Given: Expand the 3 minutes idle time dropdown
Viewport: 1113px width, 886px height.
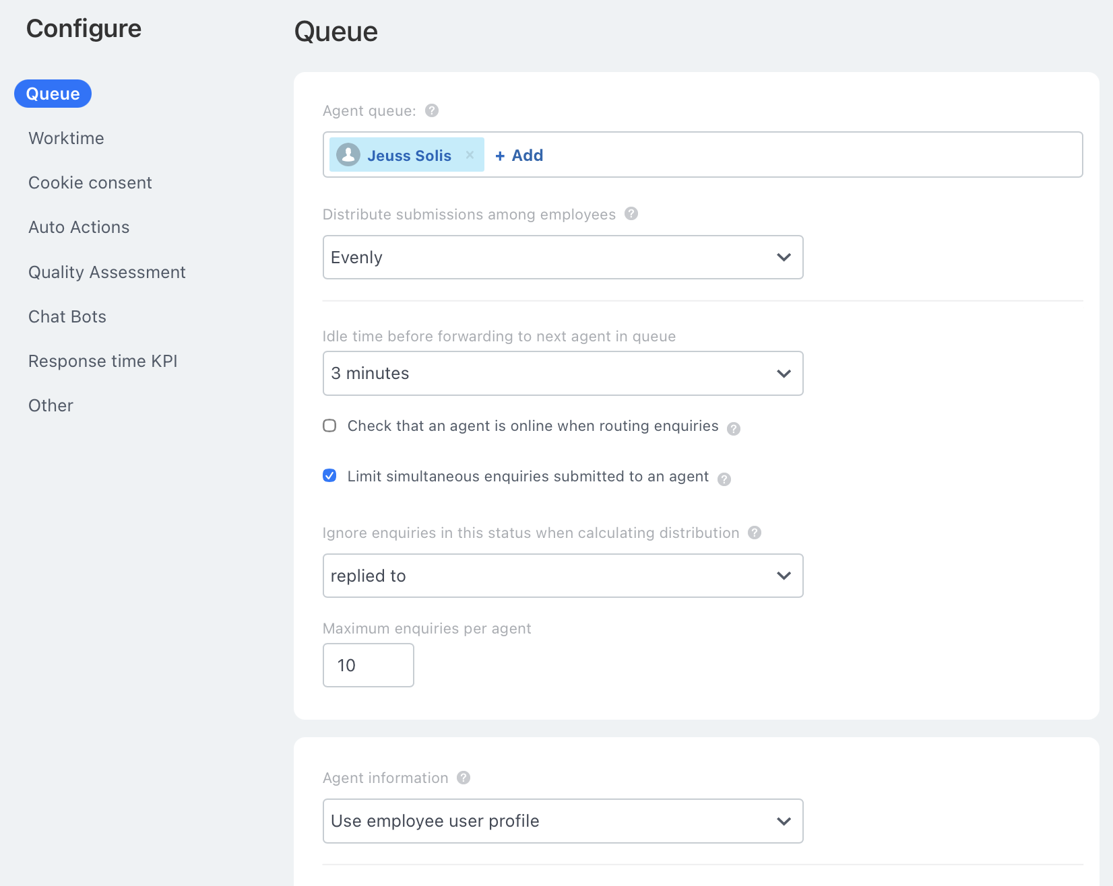Looking at the screenshot, I should (x=563, y=373).
